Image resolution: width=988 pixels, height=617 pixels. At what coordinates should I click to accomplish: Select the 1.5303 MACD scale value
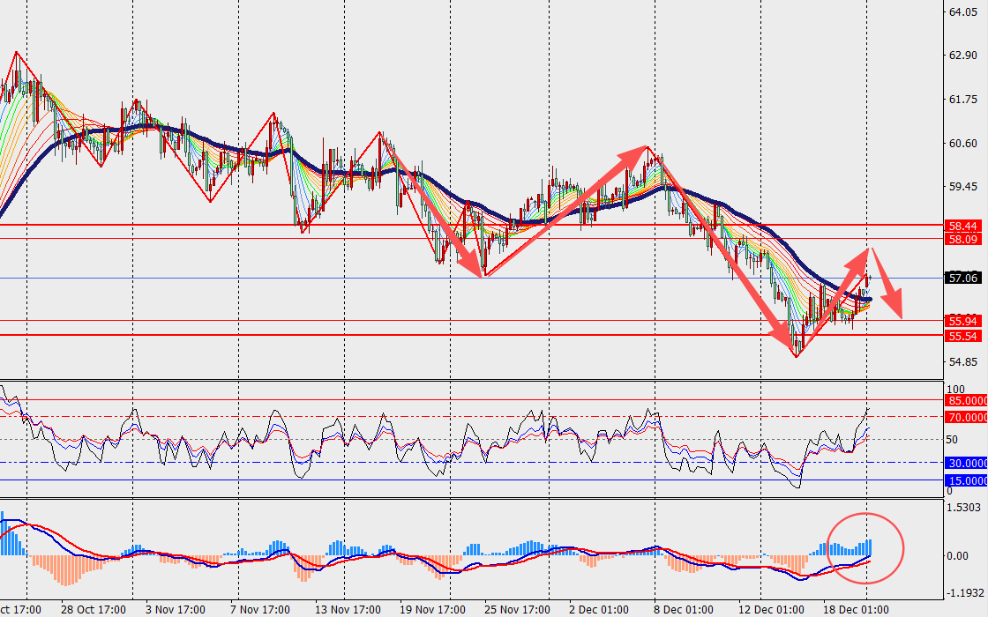[962, 508]
